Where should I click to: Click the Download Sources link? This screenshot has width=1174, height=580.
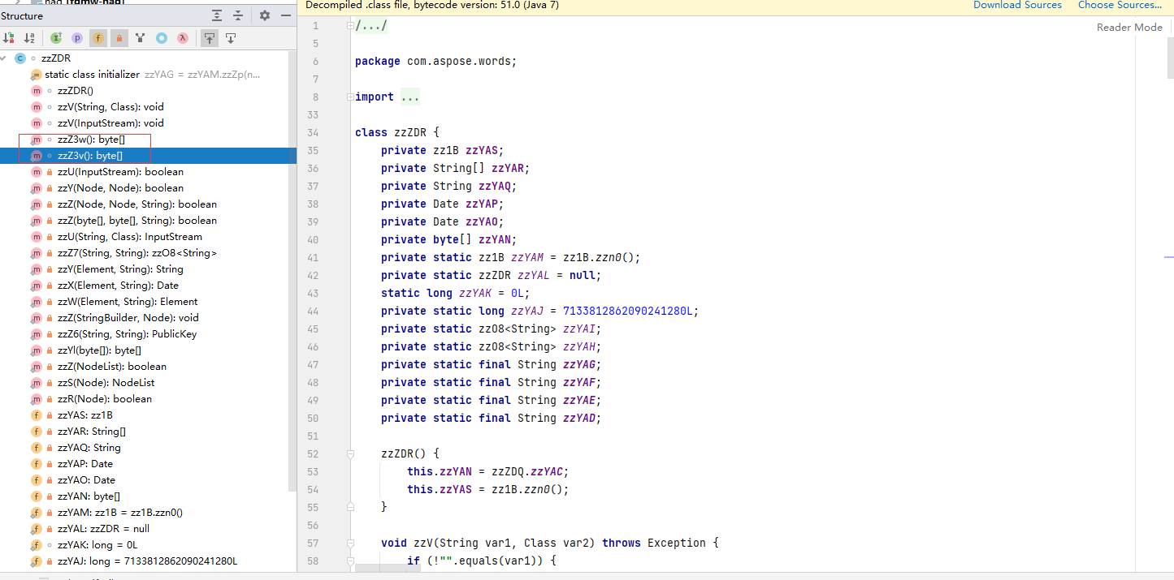click(1017, 5)
